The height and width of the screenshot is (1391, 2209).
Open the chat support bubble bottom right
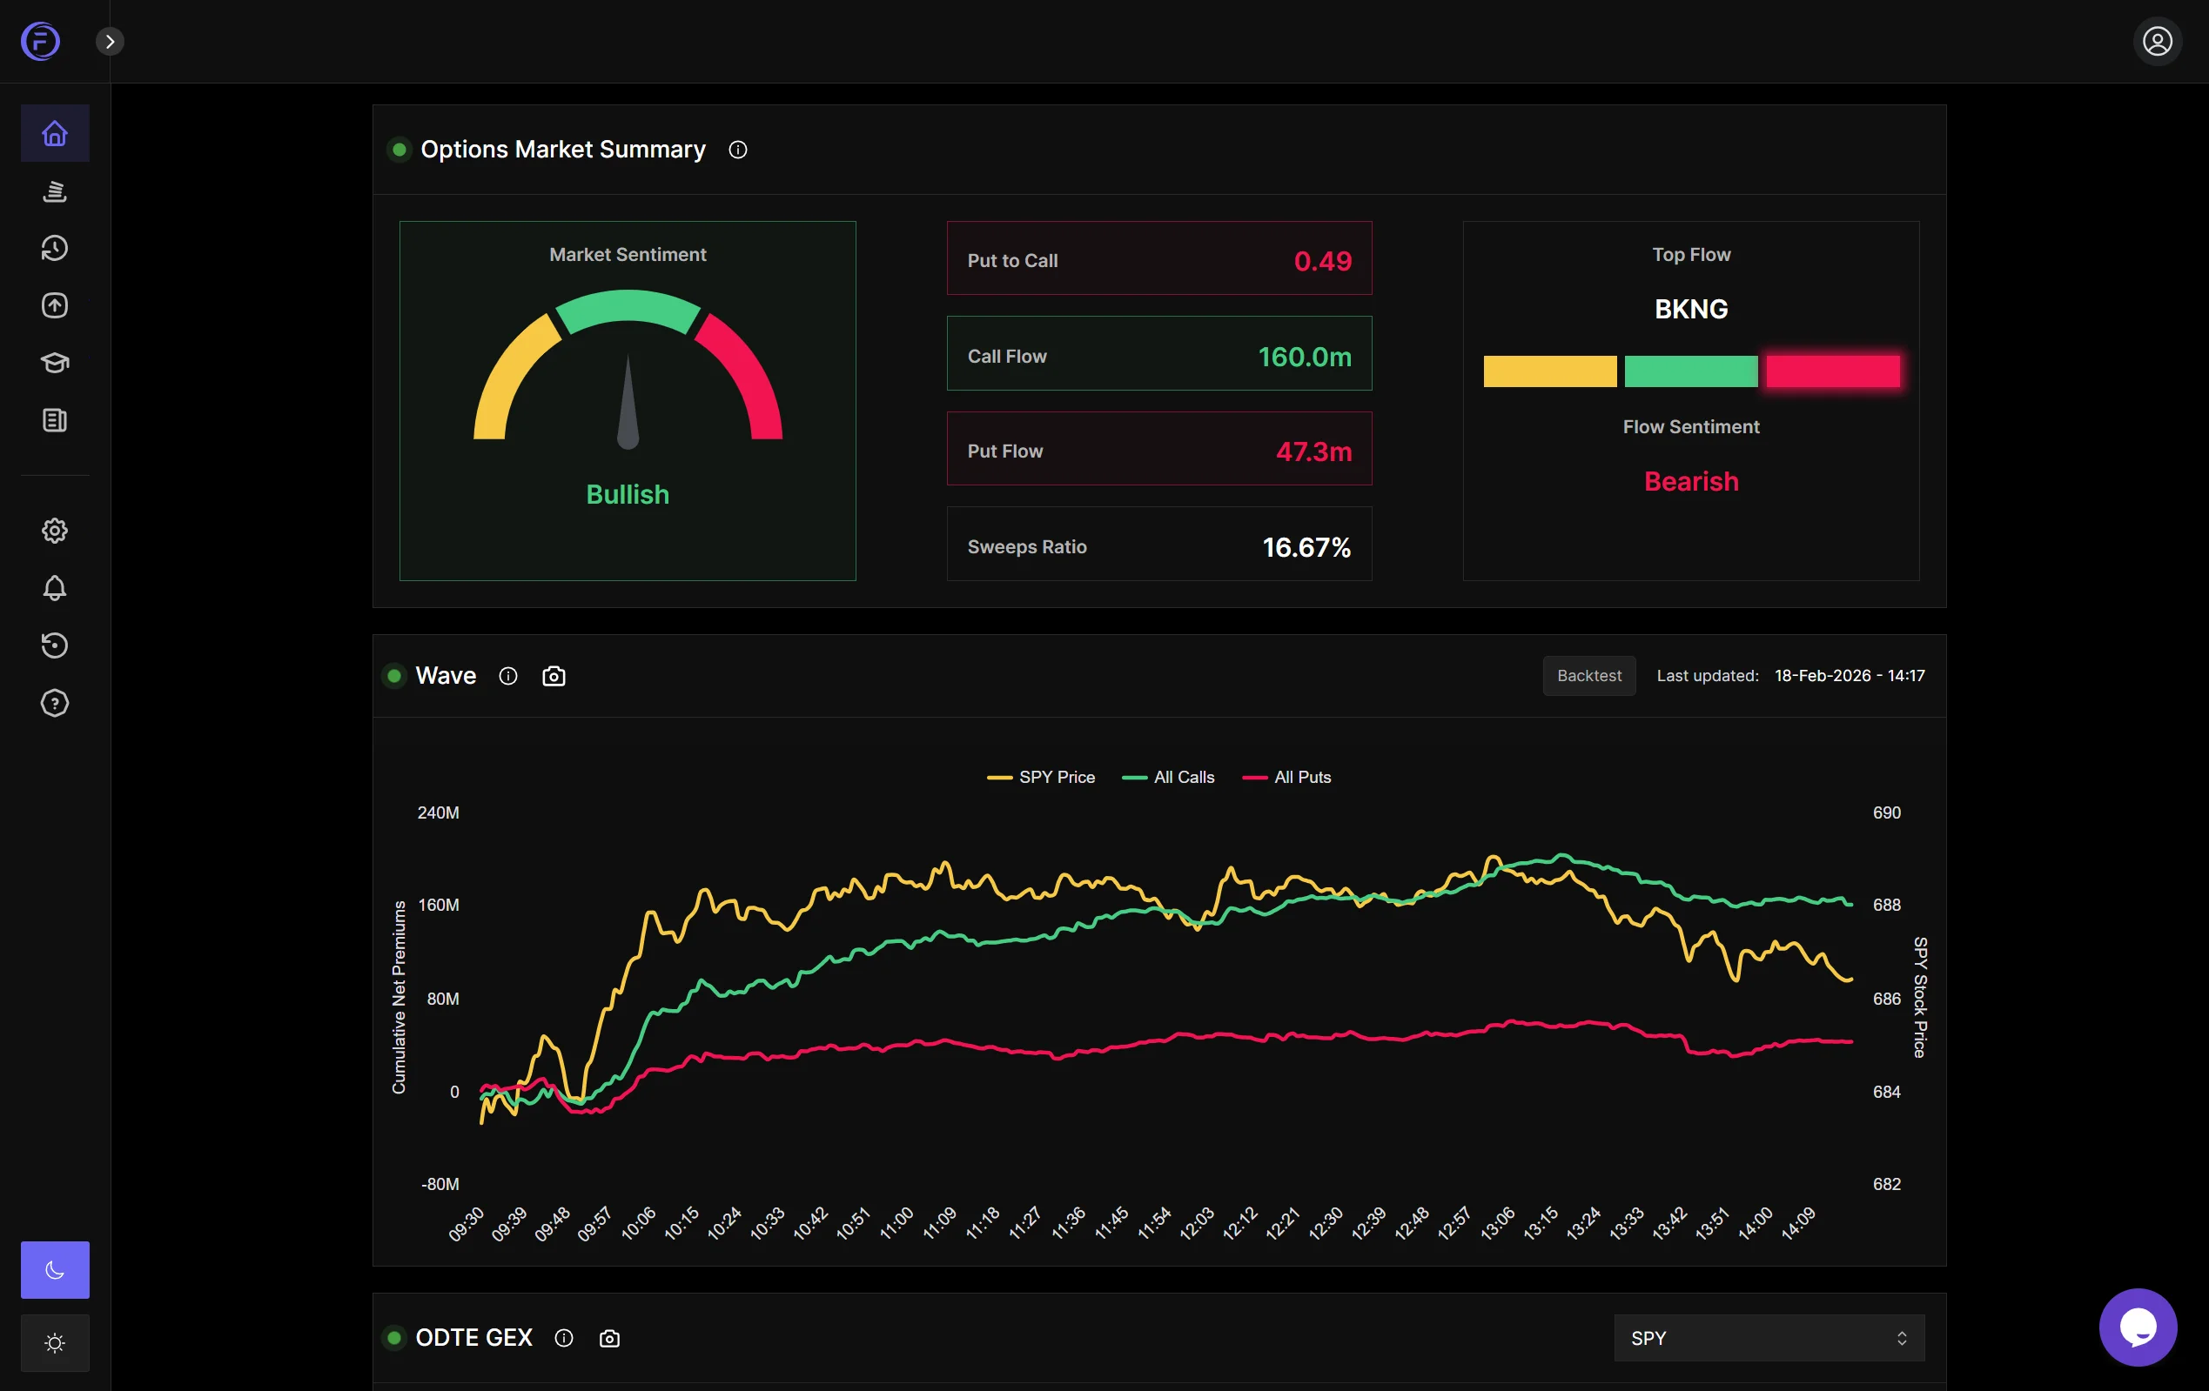(x=2138, y=1327)
